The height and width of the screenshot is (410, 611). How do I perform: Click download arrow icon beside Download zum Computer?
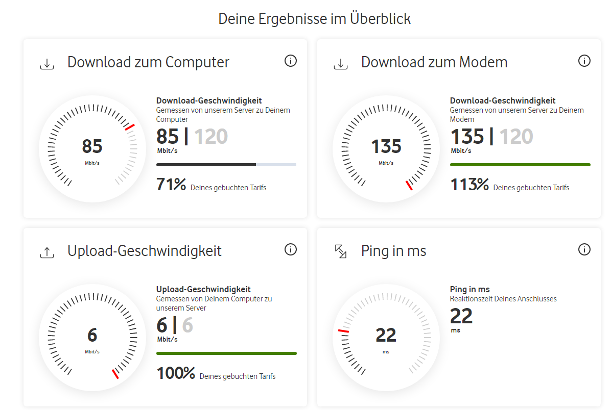(47, 64)
